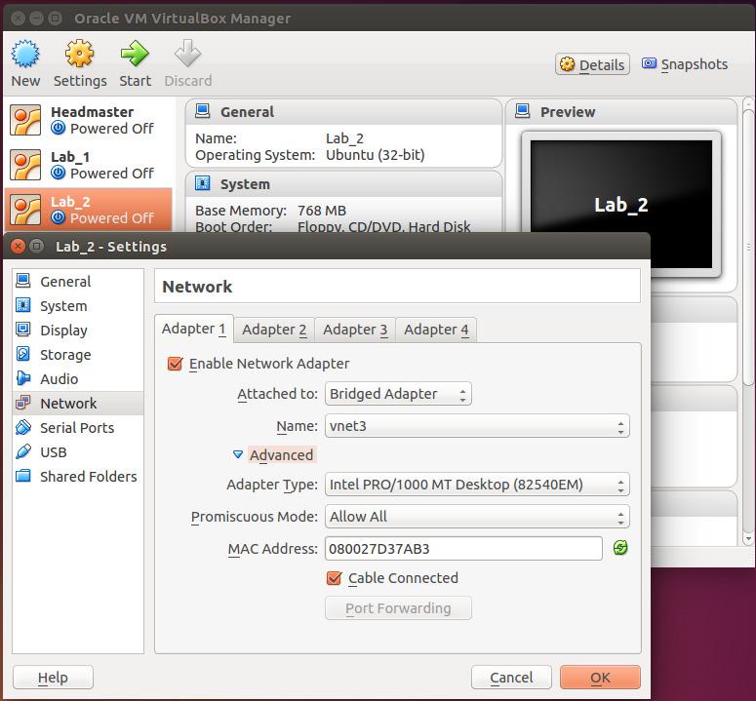The height and width of the screenshot is (701, 756).
Task: Click the Storage icon in settings sidebar
Action: (23, 354)
